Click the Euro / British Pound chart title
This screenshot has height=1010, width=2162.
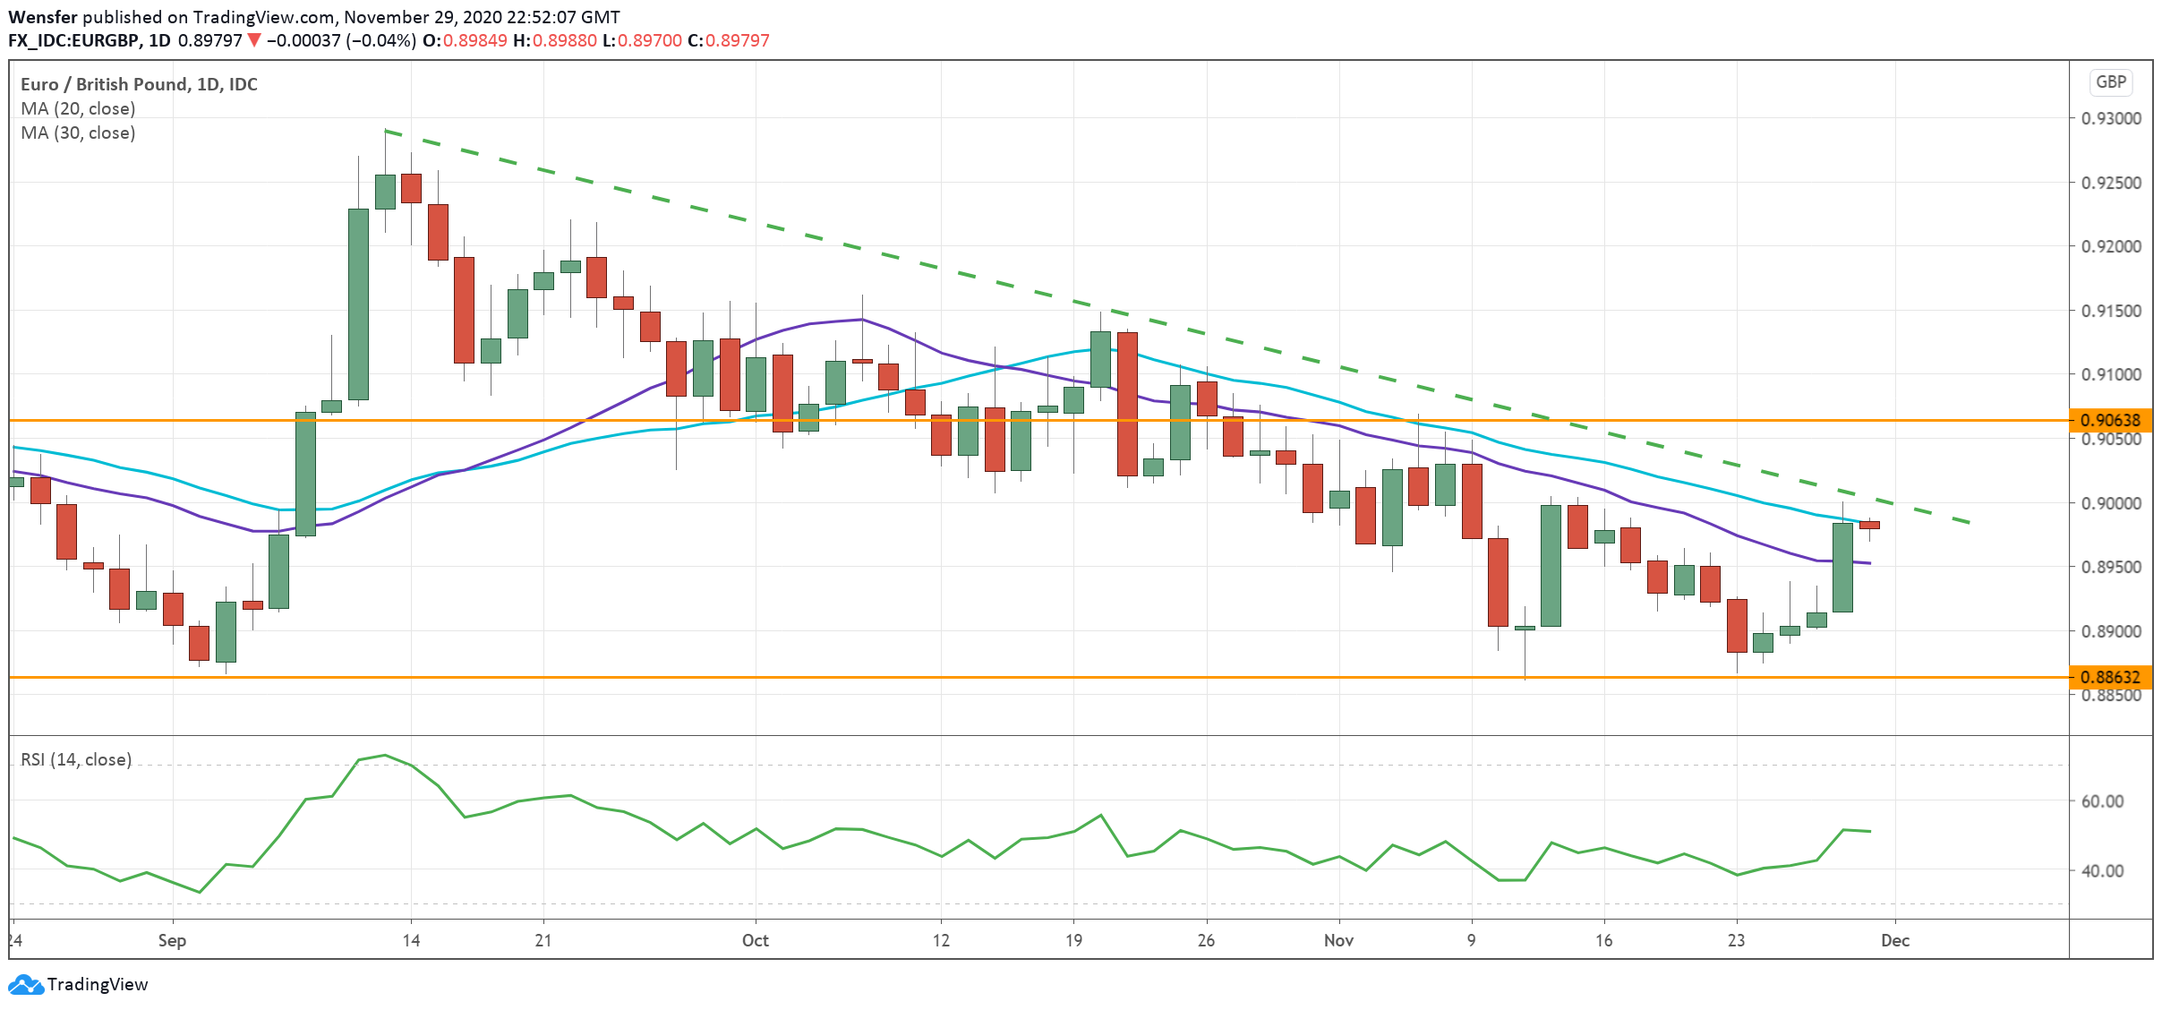(x=139, y=84)
